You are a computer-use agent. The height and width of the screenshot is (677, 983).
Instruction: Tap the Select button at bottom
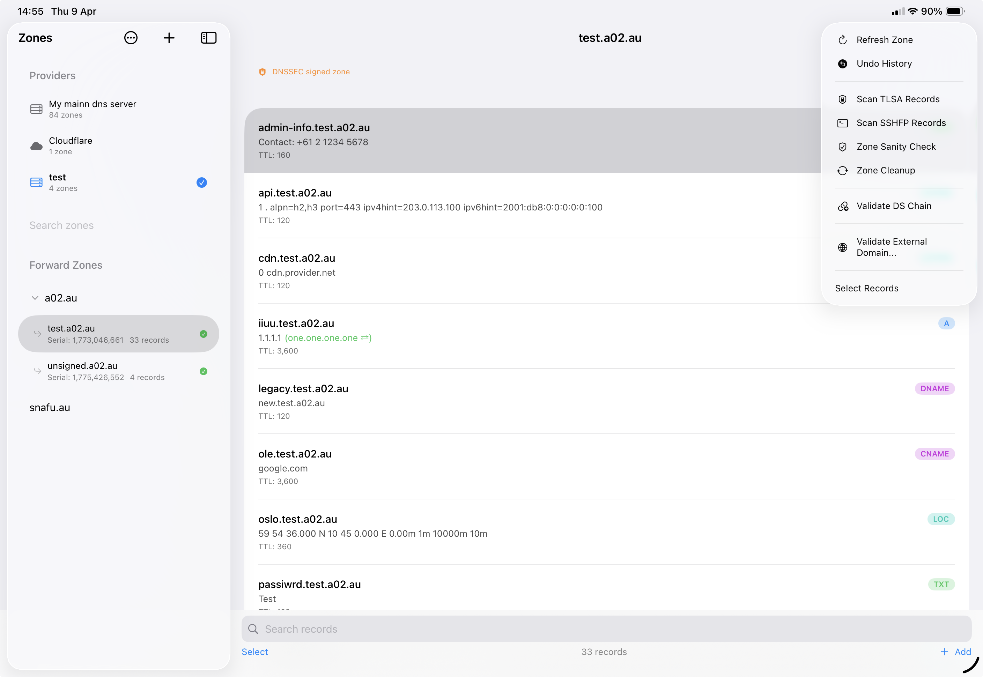[254, 652]
